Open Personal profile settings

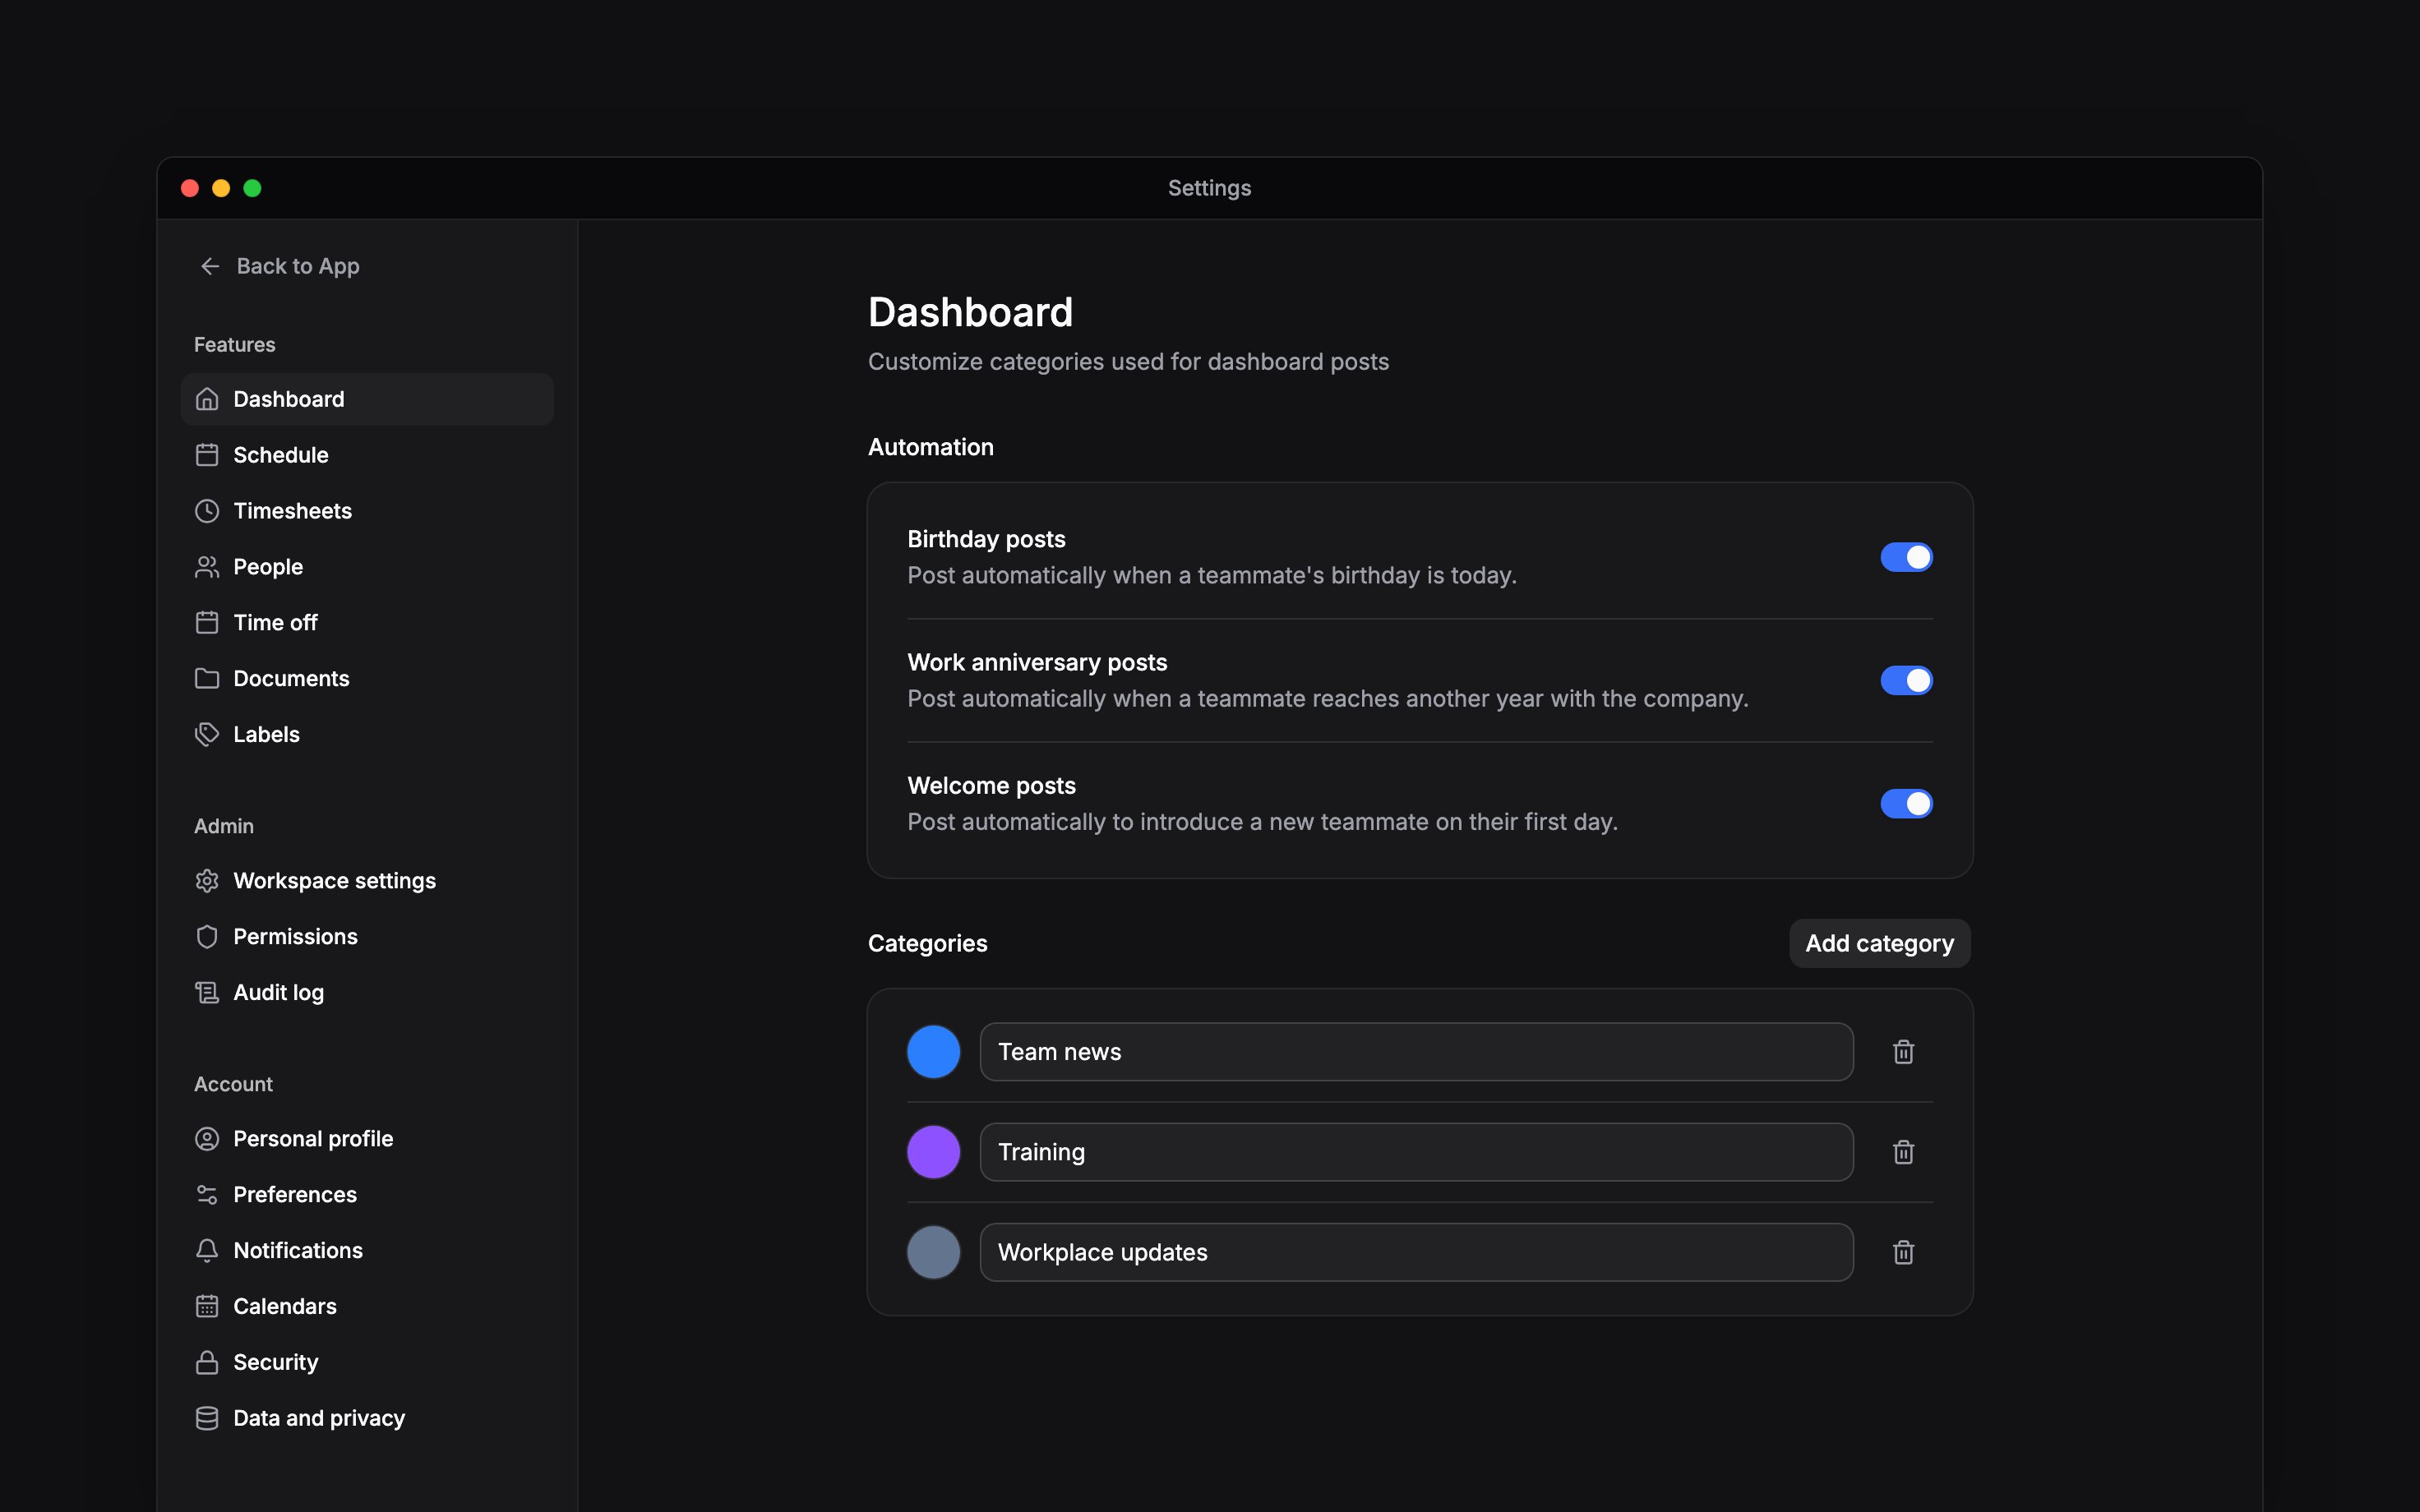click(x=367, y=1139)
